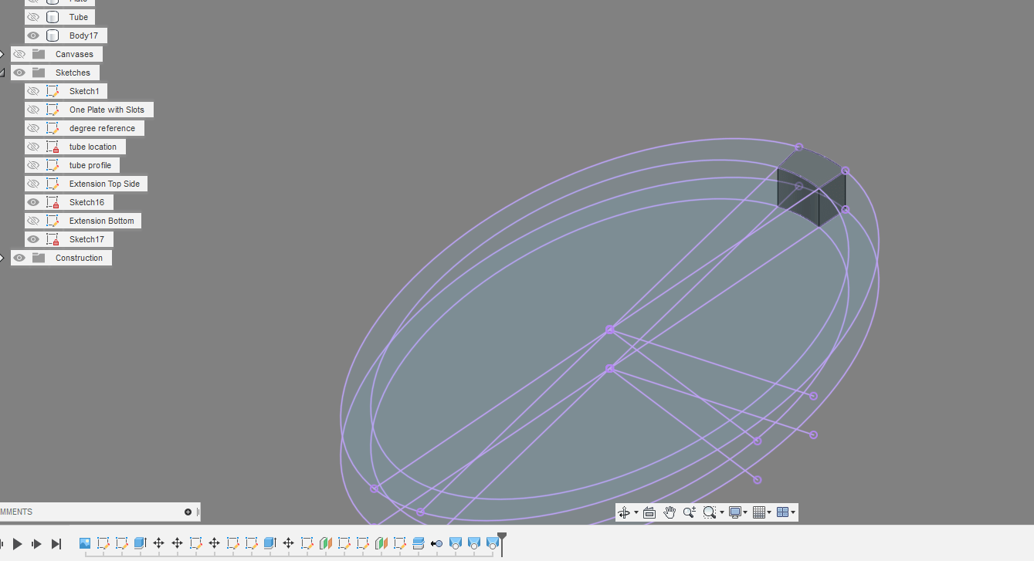Click the Construction folder icon

coord(39,258)
